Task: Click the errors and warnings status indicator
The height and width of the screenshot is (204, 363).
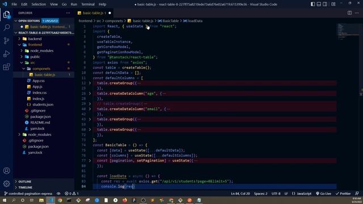Action: (x=72, y=194)
